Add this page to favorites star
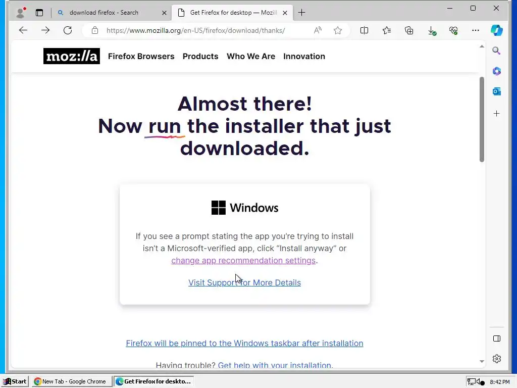Image resolution: width=517 pixels, height=388 pixels. [338, 30]
